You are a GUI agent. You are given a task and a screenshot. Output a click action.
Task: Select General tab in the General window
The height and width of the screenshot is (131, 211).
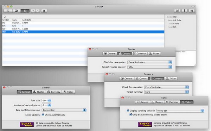[24, 92]
